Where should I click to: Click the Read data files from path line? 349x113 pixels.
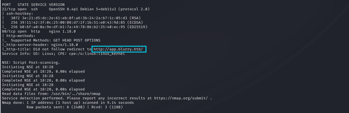click(x=51, y=94)
